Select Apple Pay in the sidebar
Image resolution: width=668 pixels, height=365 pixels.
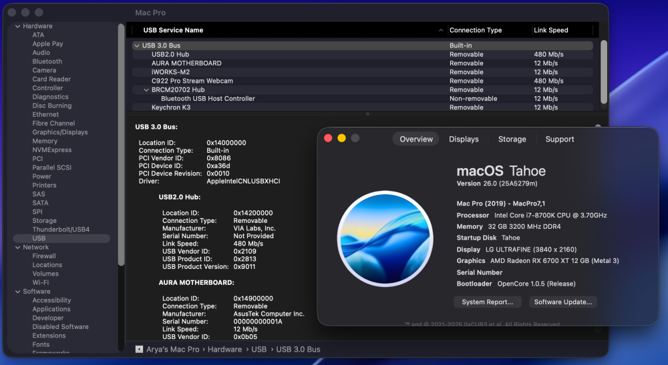click(47, 44)
